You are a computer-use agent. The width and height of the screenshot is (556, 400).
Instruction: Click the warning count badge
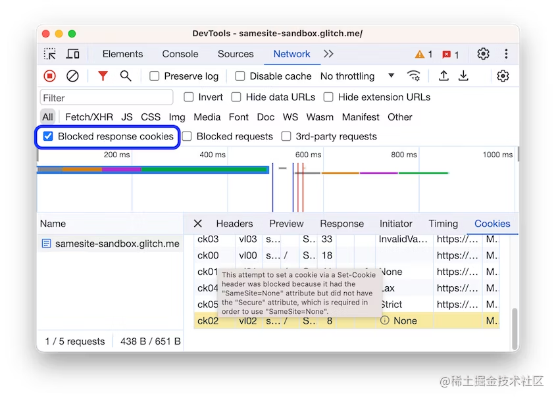[424, 54]
